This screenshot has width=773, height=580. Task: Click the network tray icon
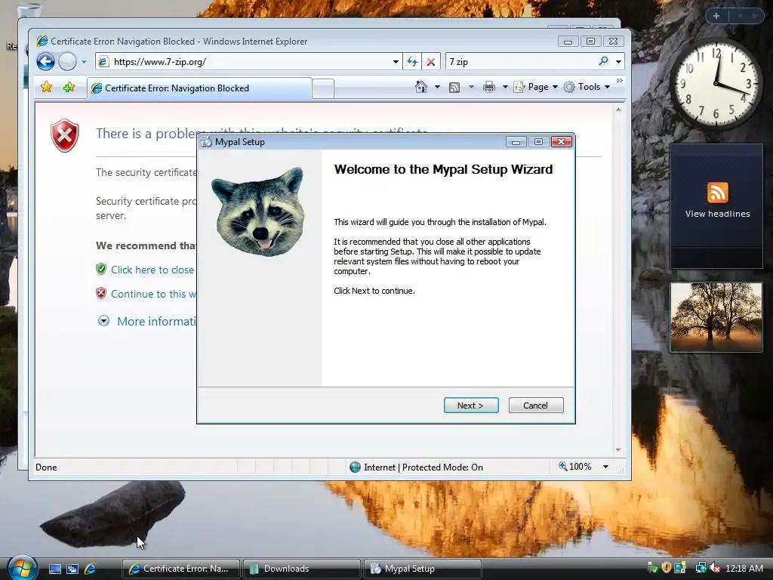tap(700, 568)
